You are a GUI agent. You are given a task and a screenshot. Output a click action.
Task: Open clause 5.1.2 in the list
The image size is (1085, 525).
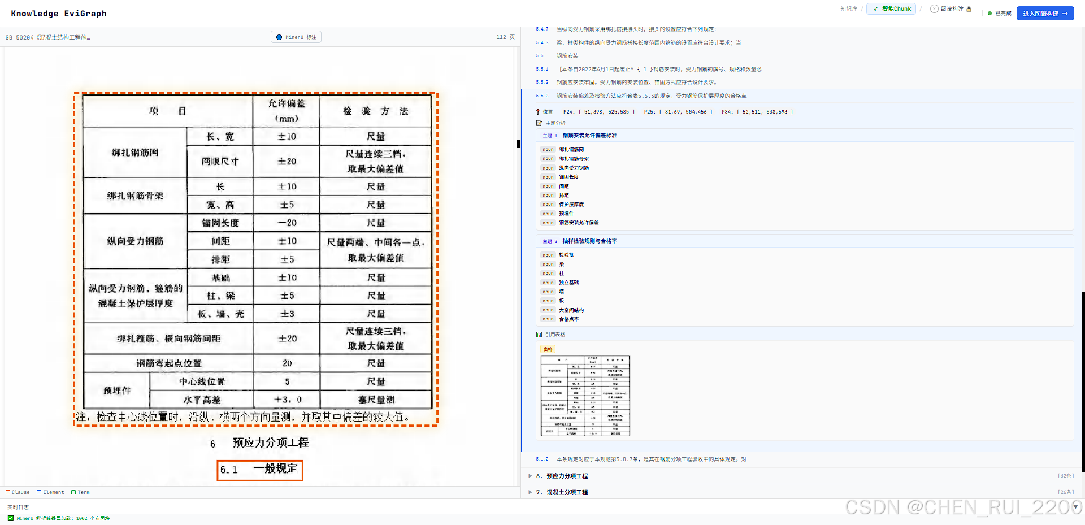pos(641,459)
